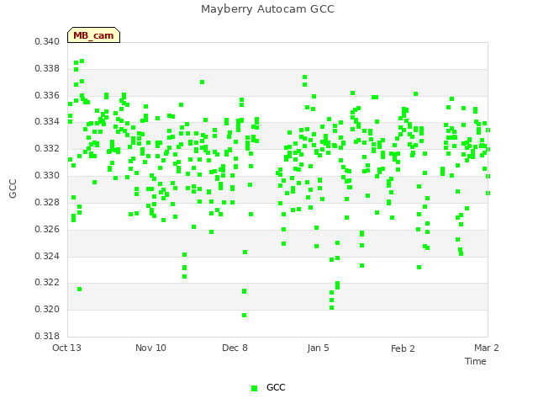538x404 pixels.
Task: Click the 0.330 y-axis value
Action: tap(47, 176)
